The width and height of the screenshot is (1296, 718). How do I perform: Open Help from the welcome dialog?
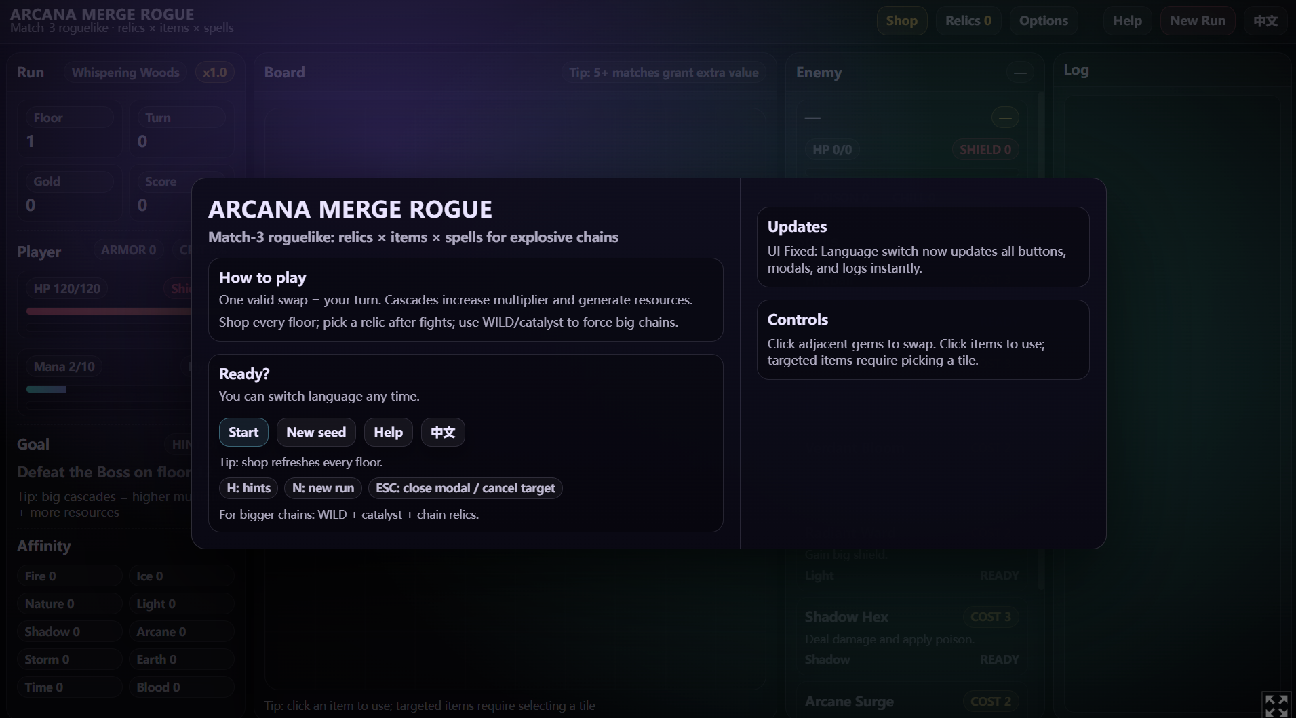coord(388,432)
